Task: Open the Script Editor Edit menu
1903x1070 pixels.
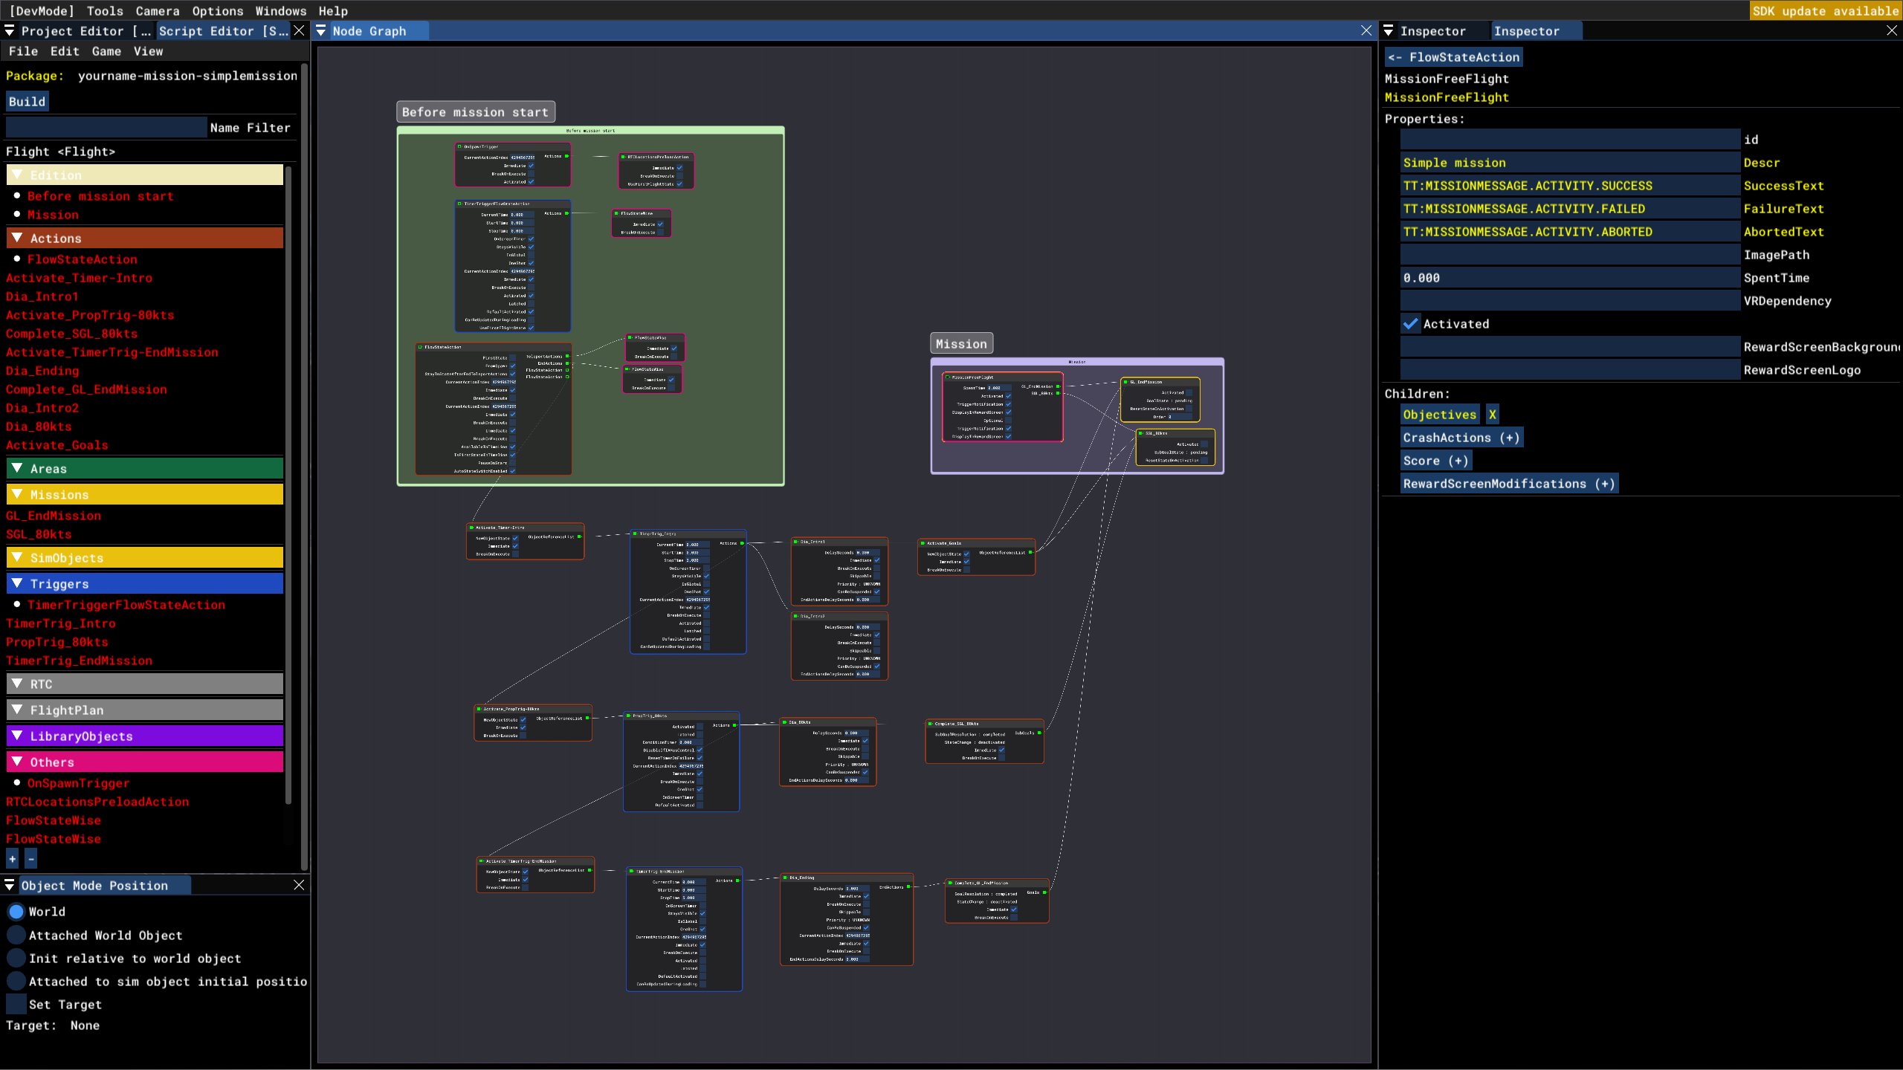Action: coord(65,51)
